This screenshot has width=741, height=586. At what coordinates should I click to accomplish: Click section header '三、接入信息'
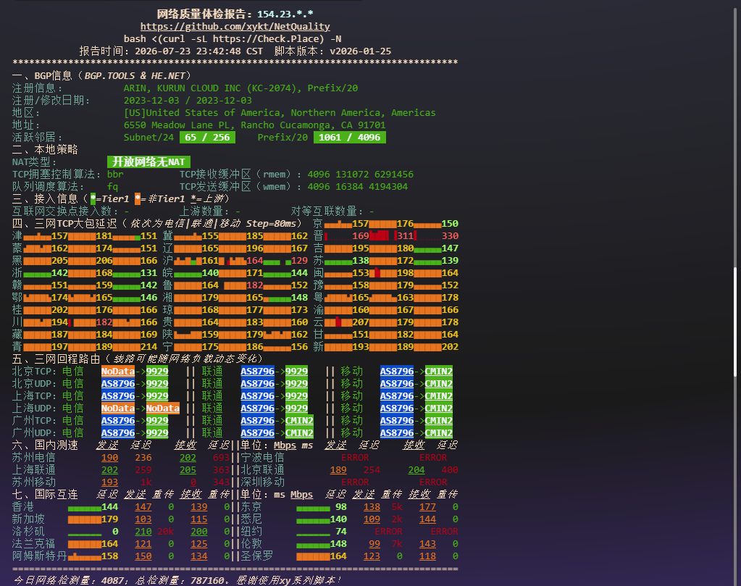click(x=45, y=199)
